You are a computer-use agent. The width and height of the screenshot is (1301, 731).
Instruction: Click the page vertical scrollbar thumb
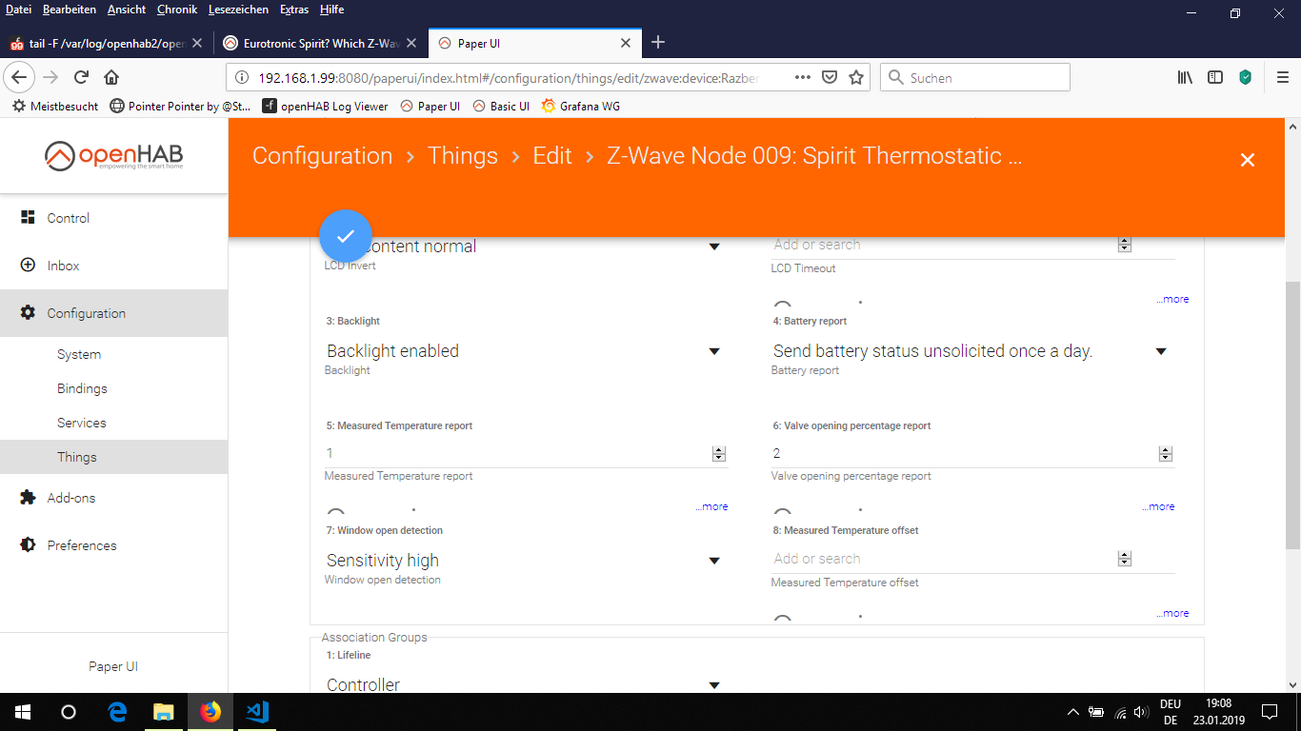click(x=1292, y=415)
